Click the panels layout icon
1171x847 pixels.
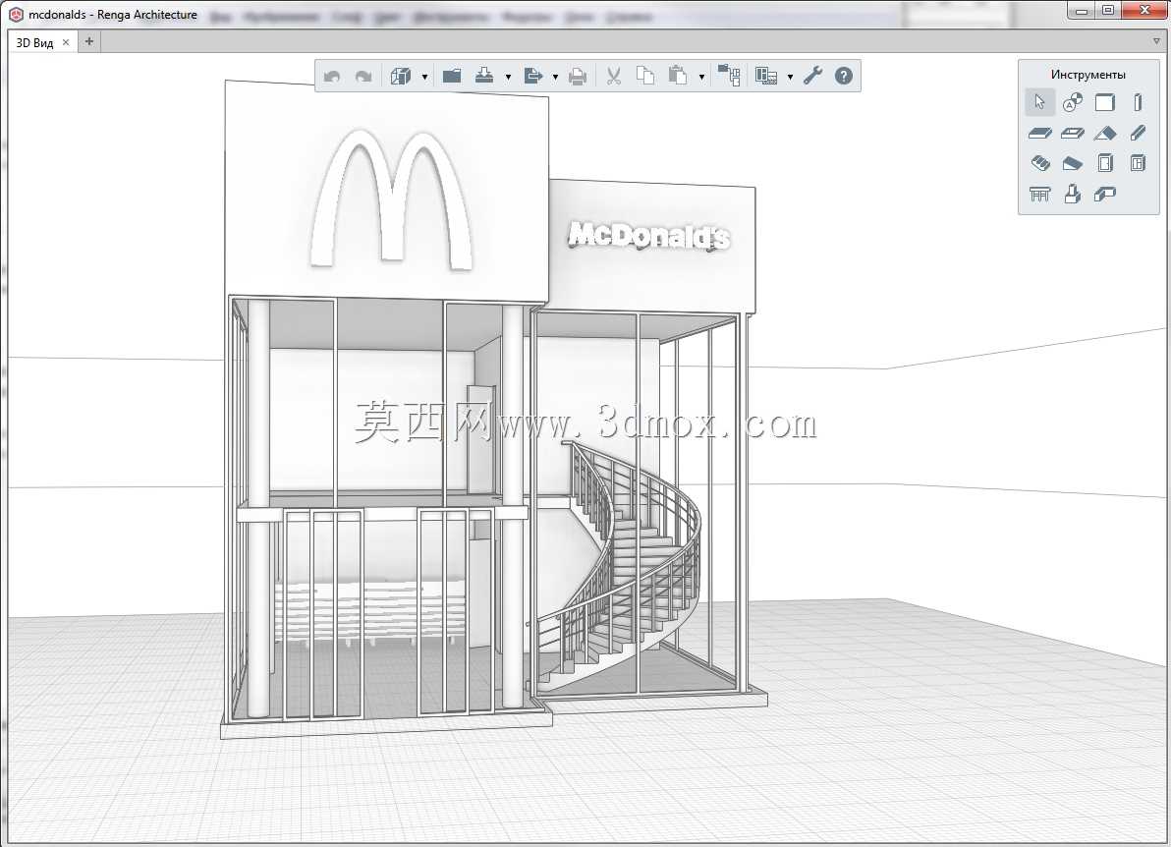(766, 76)
